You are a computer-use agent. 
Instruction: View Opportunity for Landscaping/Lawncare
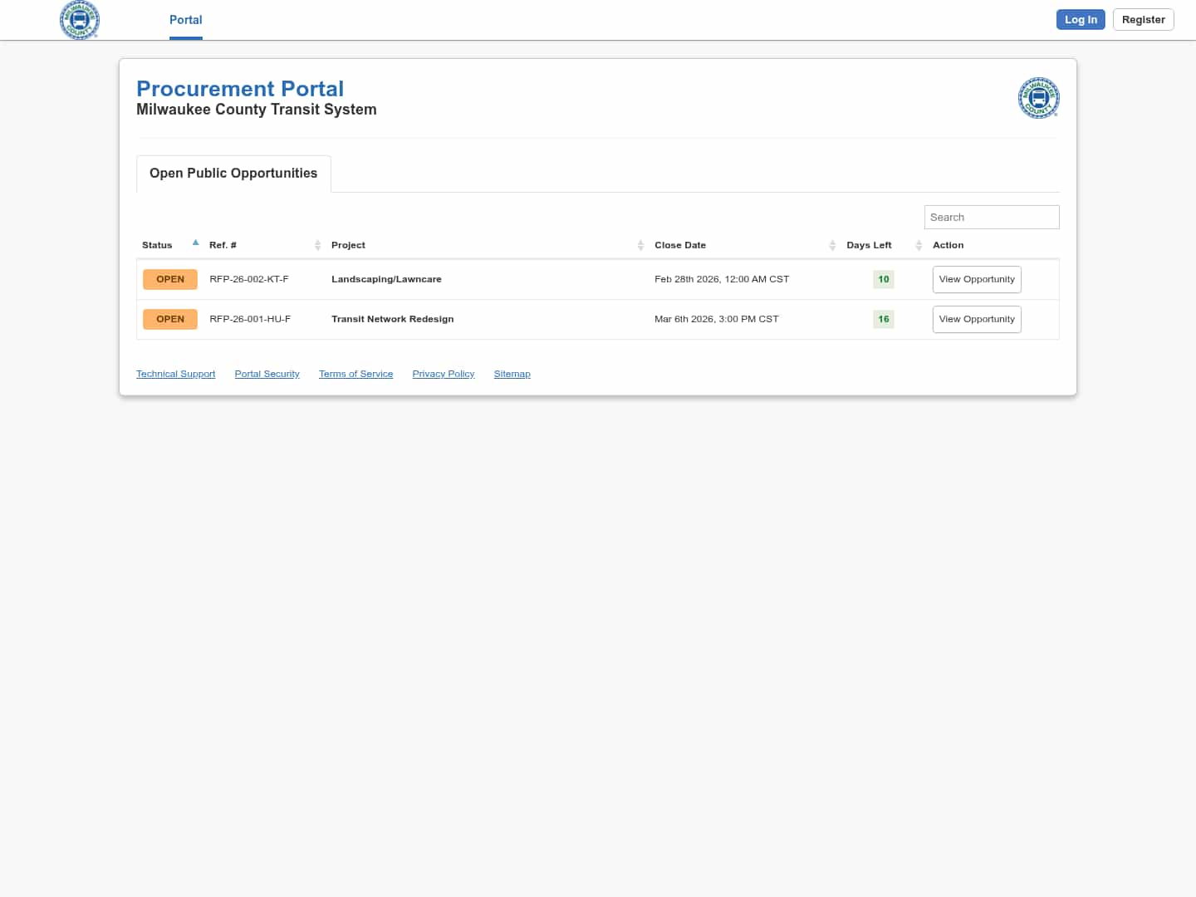976,279
